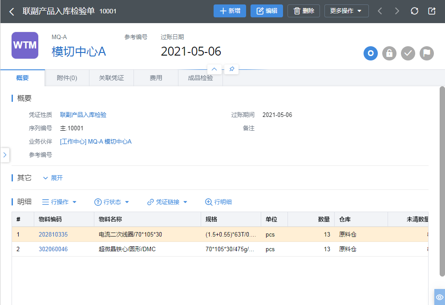Open the 凭证链接 dropdown
The width and height of the screenshot is (445, 305).
[167, 202]
